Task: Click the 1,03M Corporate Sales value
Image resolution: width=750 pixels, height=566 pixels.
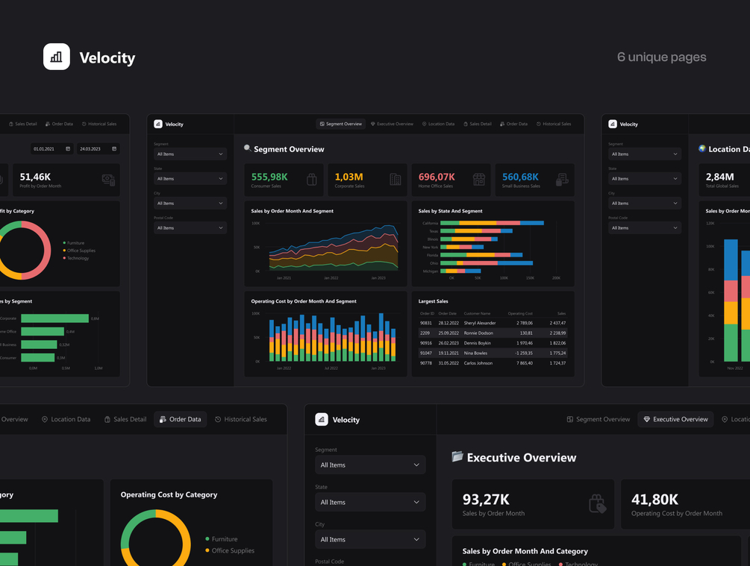Action: (x=349, y=177)
